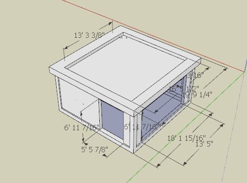This screenshot has height=183, width=247.
Task: Select the 19' 9 1/4" dimension label
Action: (x=197, y=95)
